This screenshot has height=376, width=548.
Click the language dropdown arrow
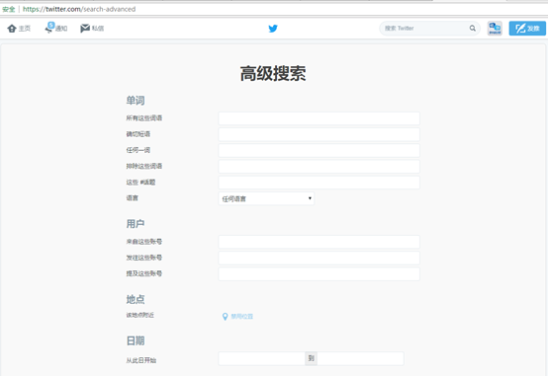point(310,198)
